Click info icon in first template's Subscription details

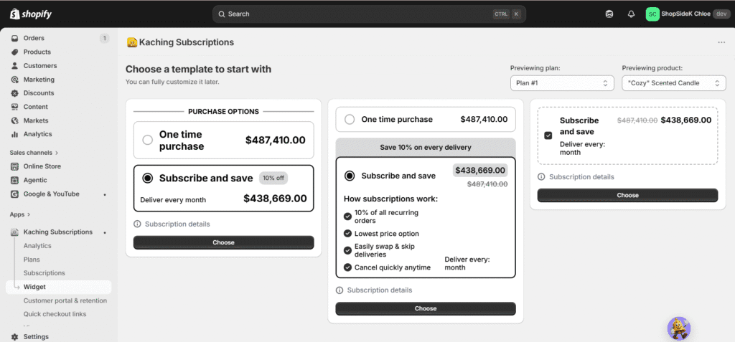[x=137, y=224]
